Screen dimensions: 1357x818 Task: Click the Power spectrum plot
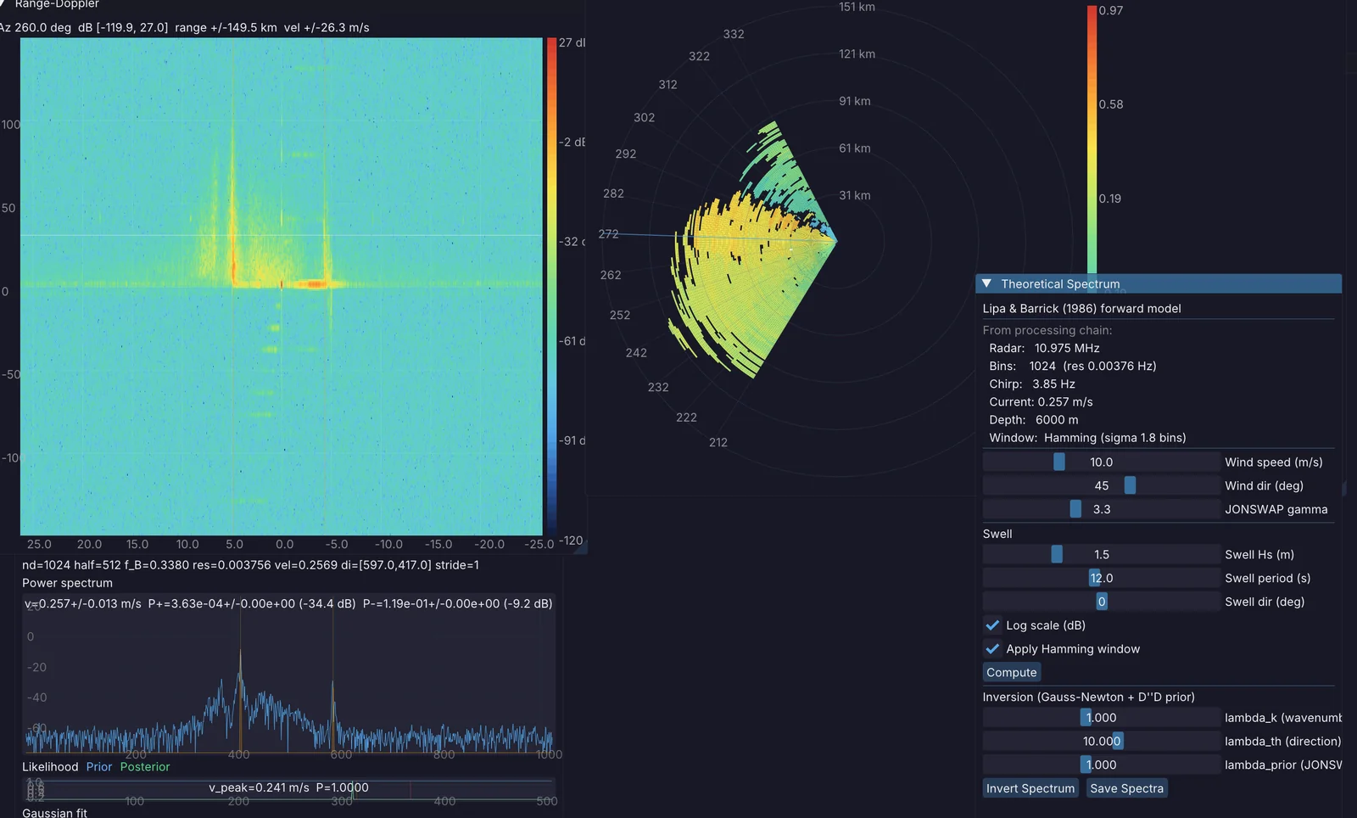click(x=288, y=675)
